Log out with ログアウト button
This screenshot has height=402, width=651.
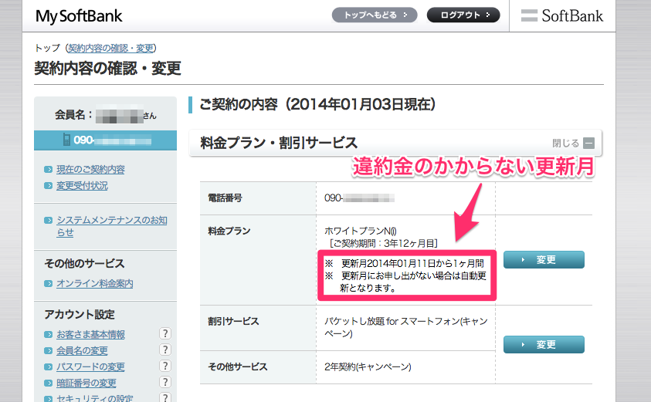pyautogui.click(x=463, y=15)
